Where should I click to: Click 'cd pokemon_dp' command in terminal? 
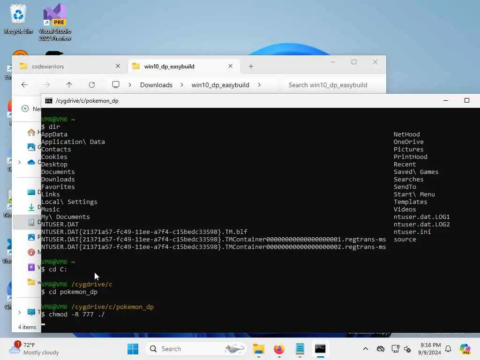(x=73, y=292)
